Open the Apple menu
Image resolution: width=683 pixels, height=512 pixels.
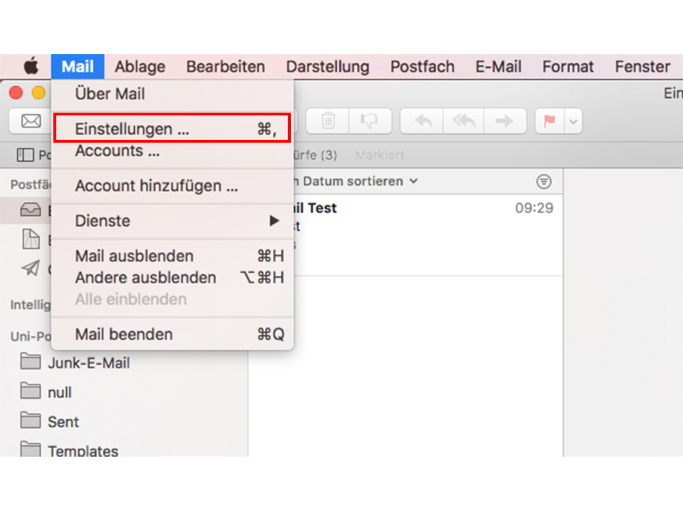coord(31,67)
